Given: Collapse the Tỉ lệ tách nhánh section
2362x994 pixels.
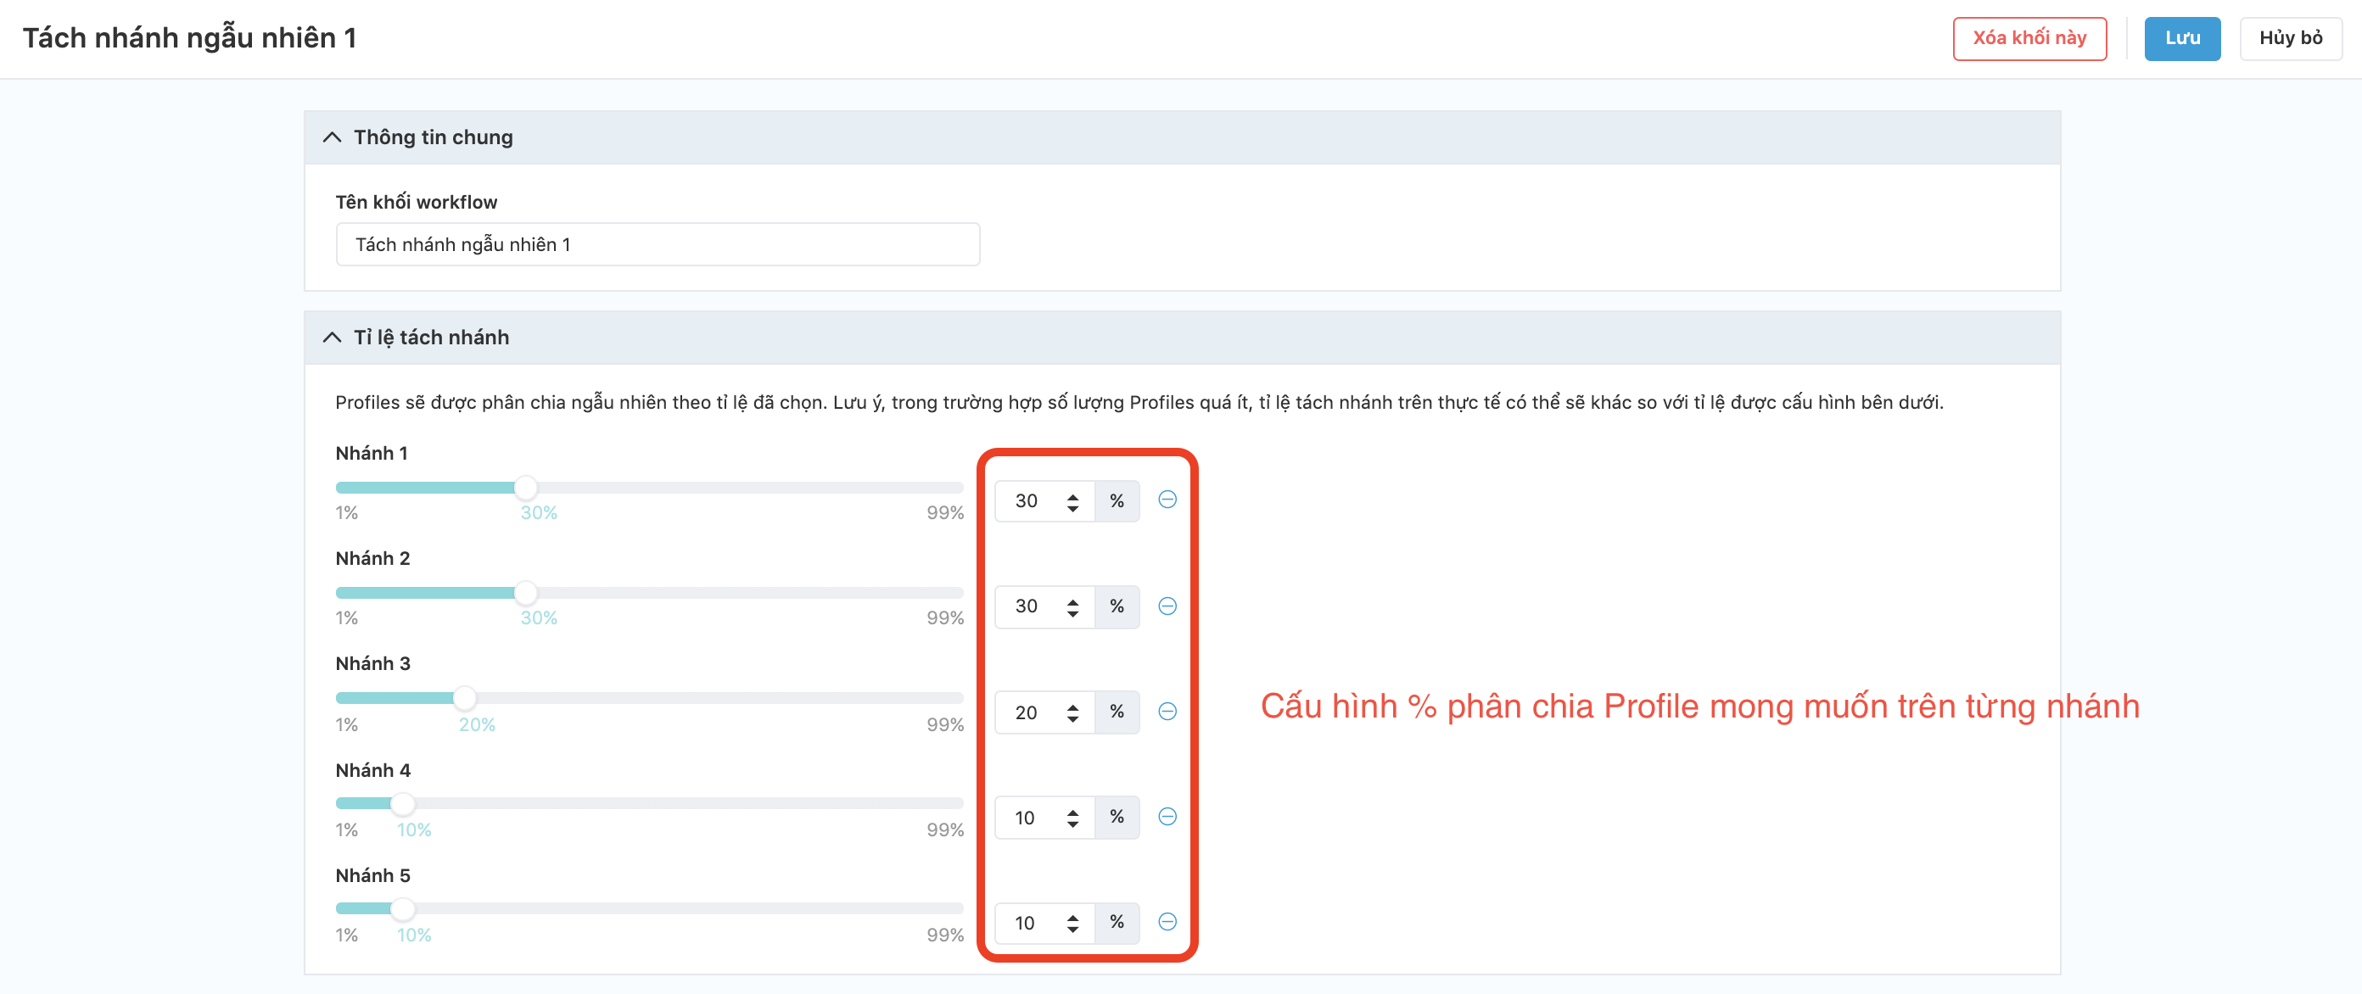Looking at the screenshot, I should pyautogui.click(x=332, y=338).
